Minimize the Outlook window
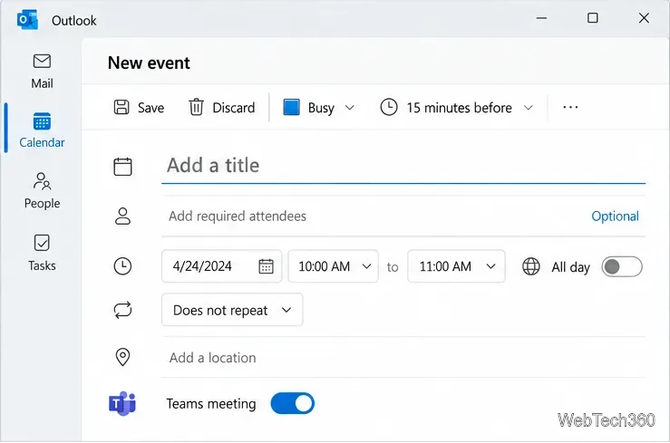The height and width of the screenshot is (443, 670). (541, 18)
